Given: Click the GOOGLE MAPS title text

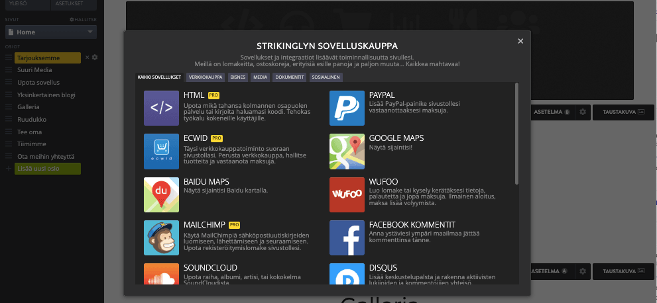Looking at the screenshot, I should [x=396, y=138].
